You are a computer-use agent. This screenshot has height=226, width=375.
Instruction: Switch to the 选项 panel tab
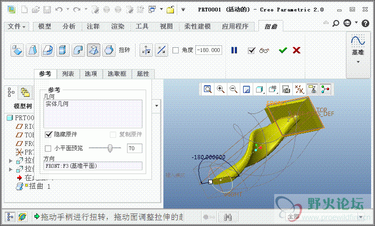point(91,74)
